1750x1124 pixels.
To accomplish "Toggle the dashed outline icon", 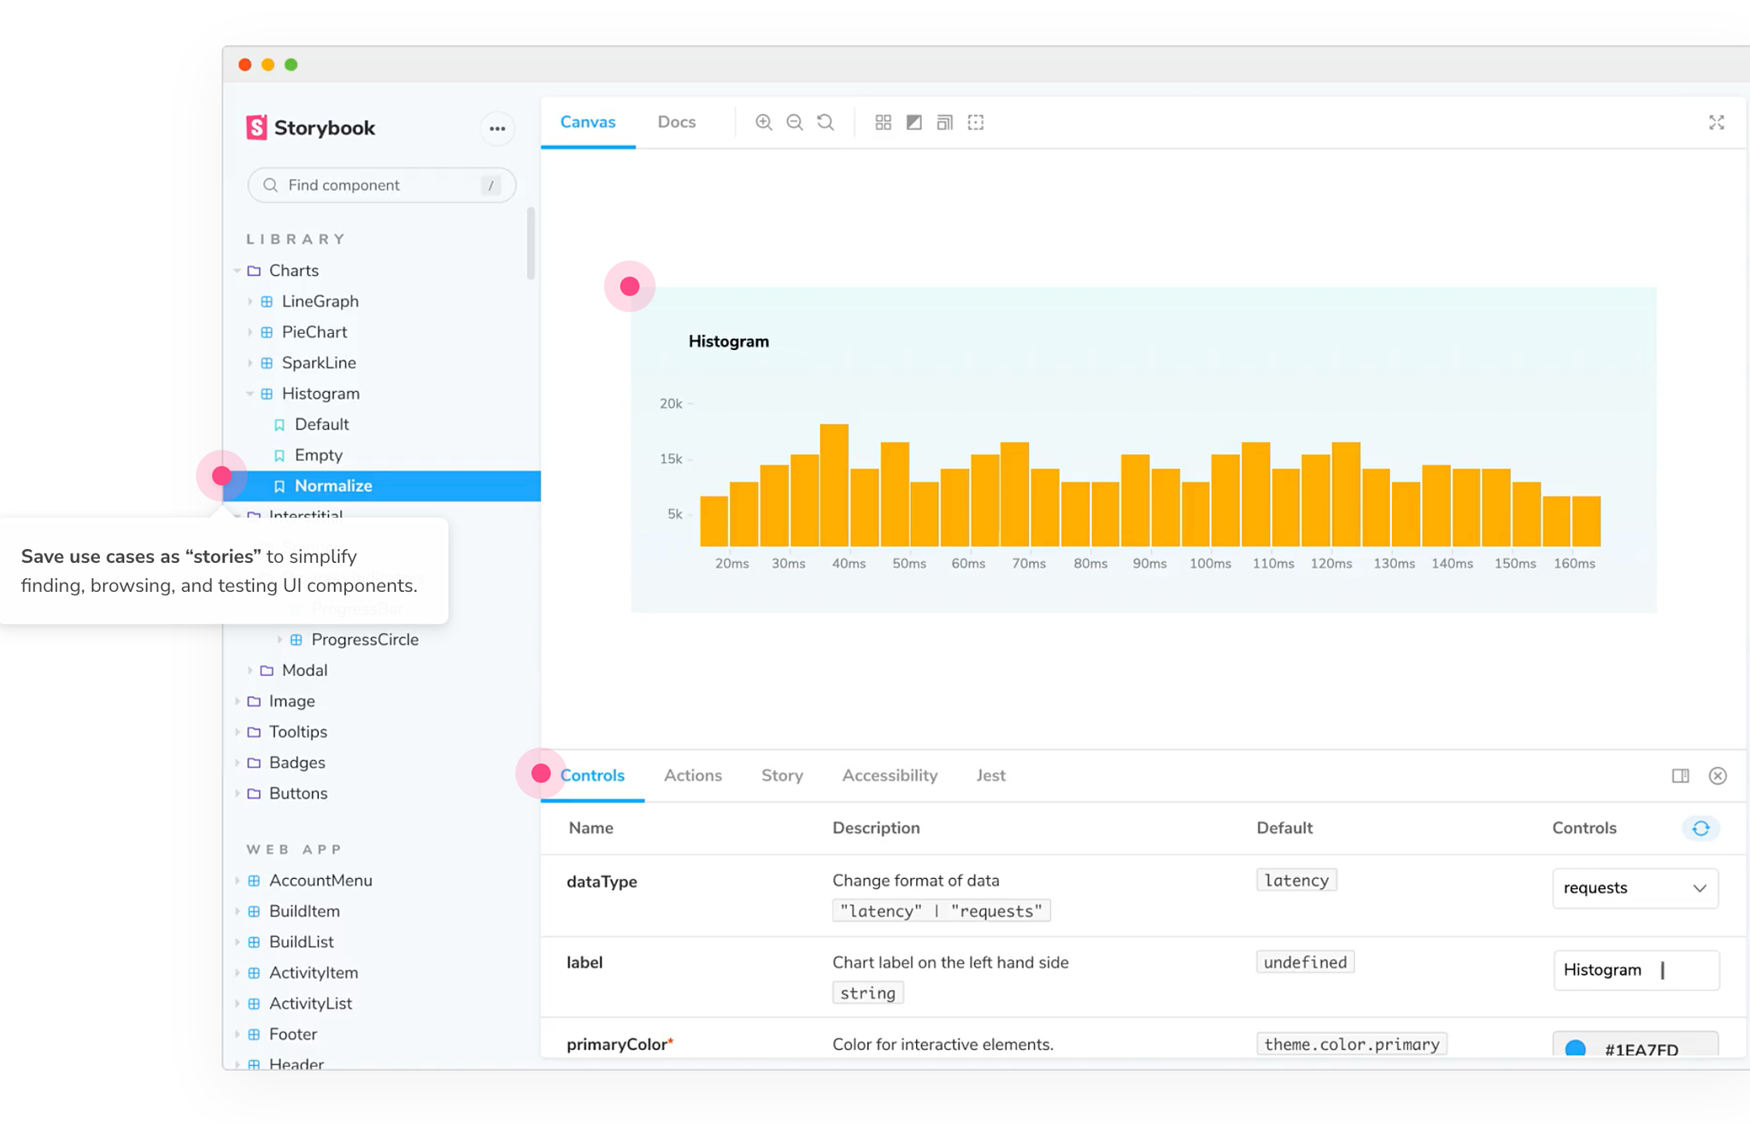I will point(976,122).
